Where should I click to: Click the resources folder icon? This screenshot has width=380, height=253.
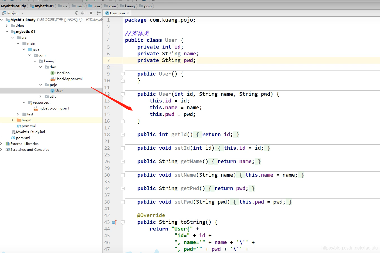[x=30, y=102]
